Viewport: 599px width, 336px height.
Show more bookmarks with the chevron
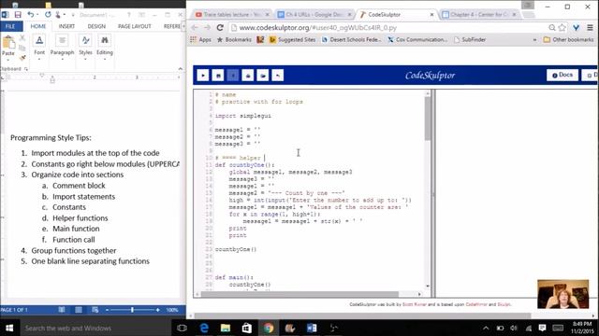[x=534, y=39]
